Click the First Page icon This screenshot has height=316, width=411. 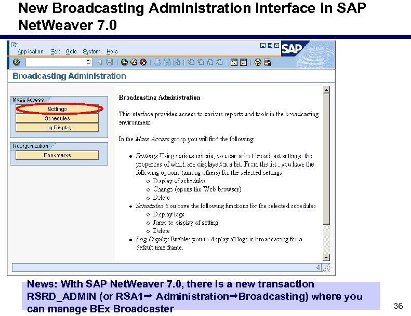pyautogui.click(x=191, y=62)
